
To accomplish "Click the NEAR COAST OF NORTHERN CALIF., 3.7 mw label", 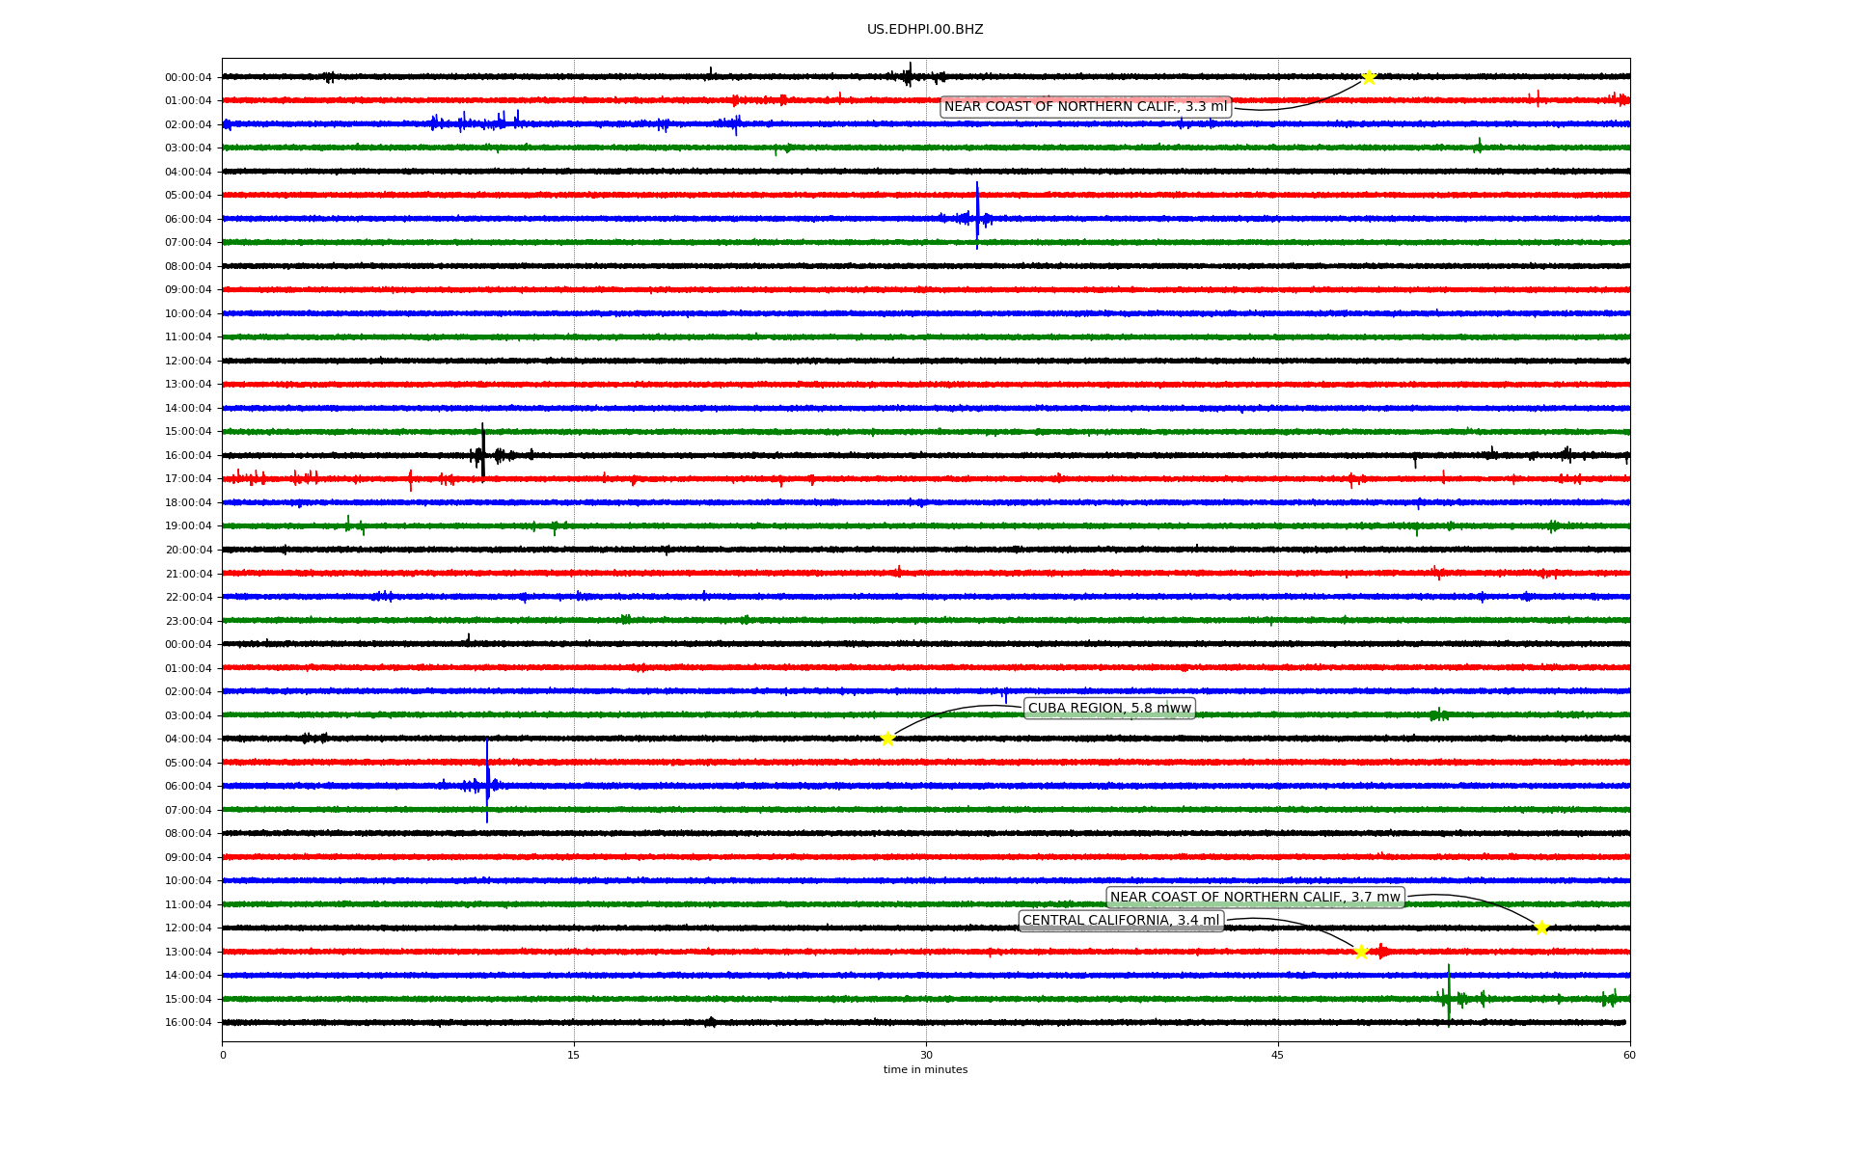I will (1254, 898).
